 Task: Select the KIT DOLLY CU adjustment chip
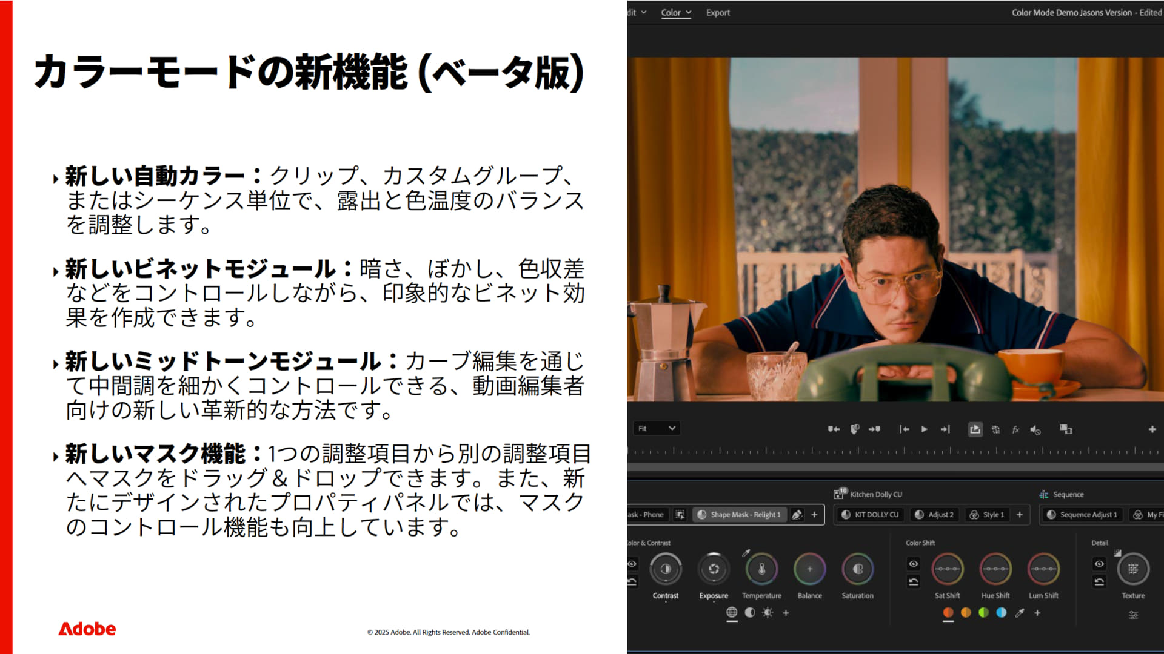[871, 514]
